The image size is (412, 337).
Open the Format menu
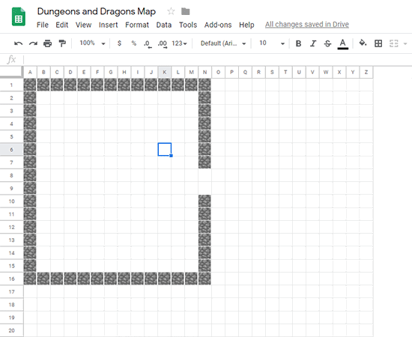[137, 25]
